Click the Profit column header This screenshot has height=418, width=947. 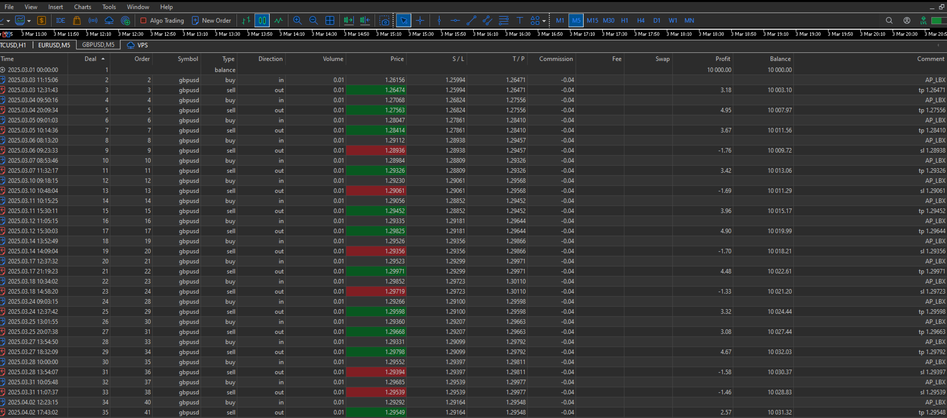click(x=723, y=59)
